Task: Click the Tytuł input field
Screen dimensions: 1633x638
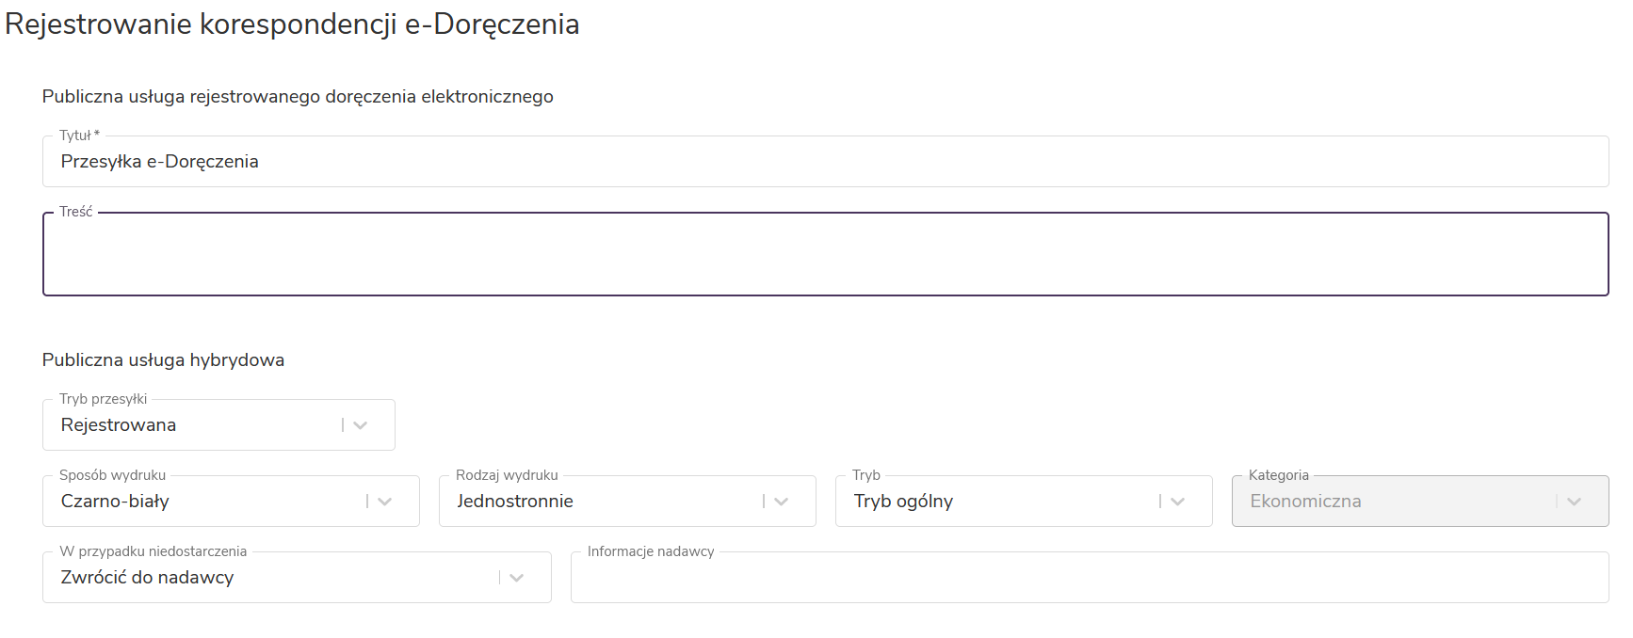Action: 825,162
